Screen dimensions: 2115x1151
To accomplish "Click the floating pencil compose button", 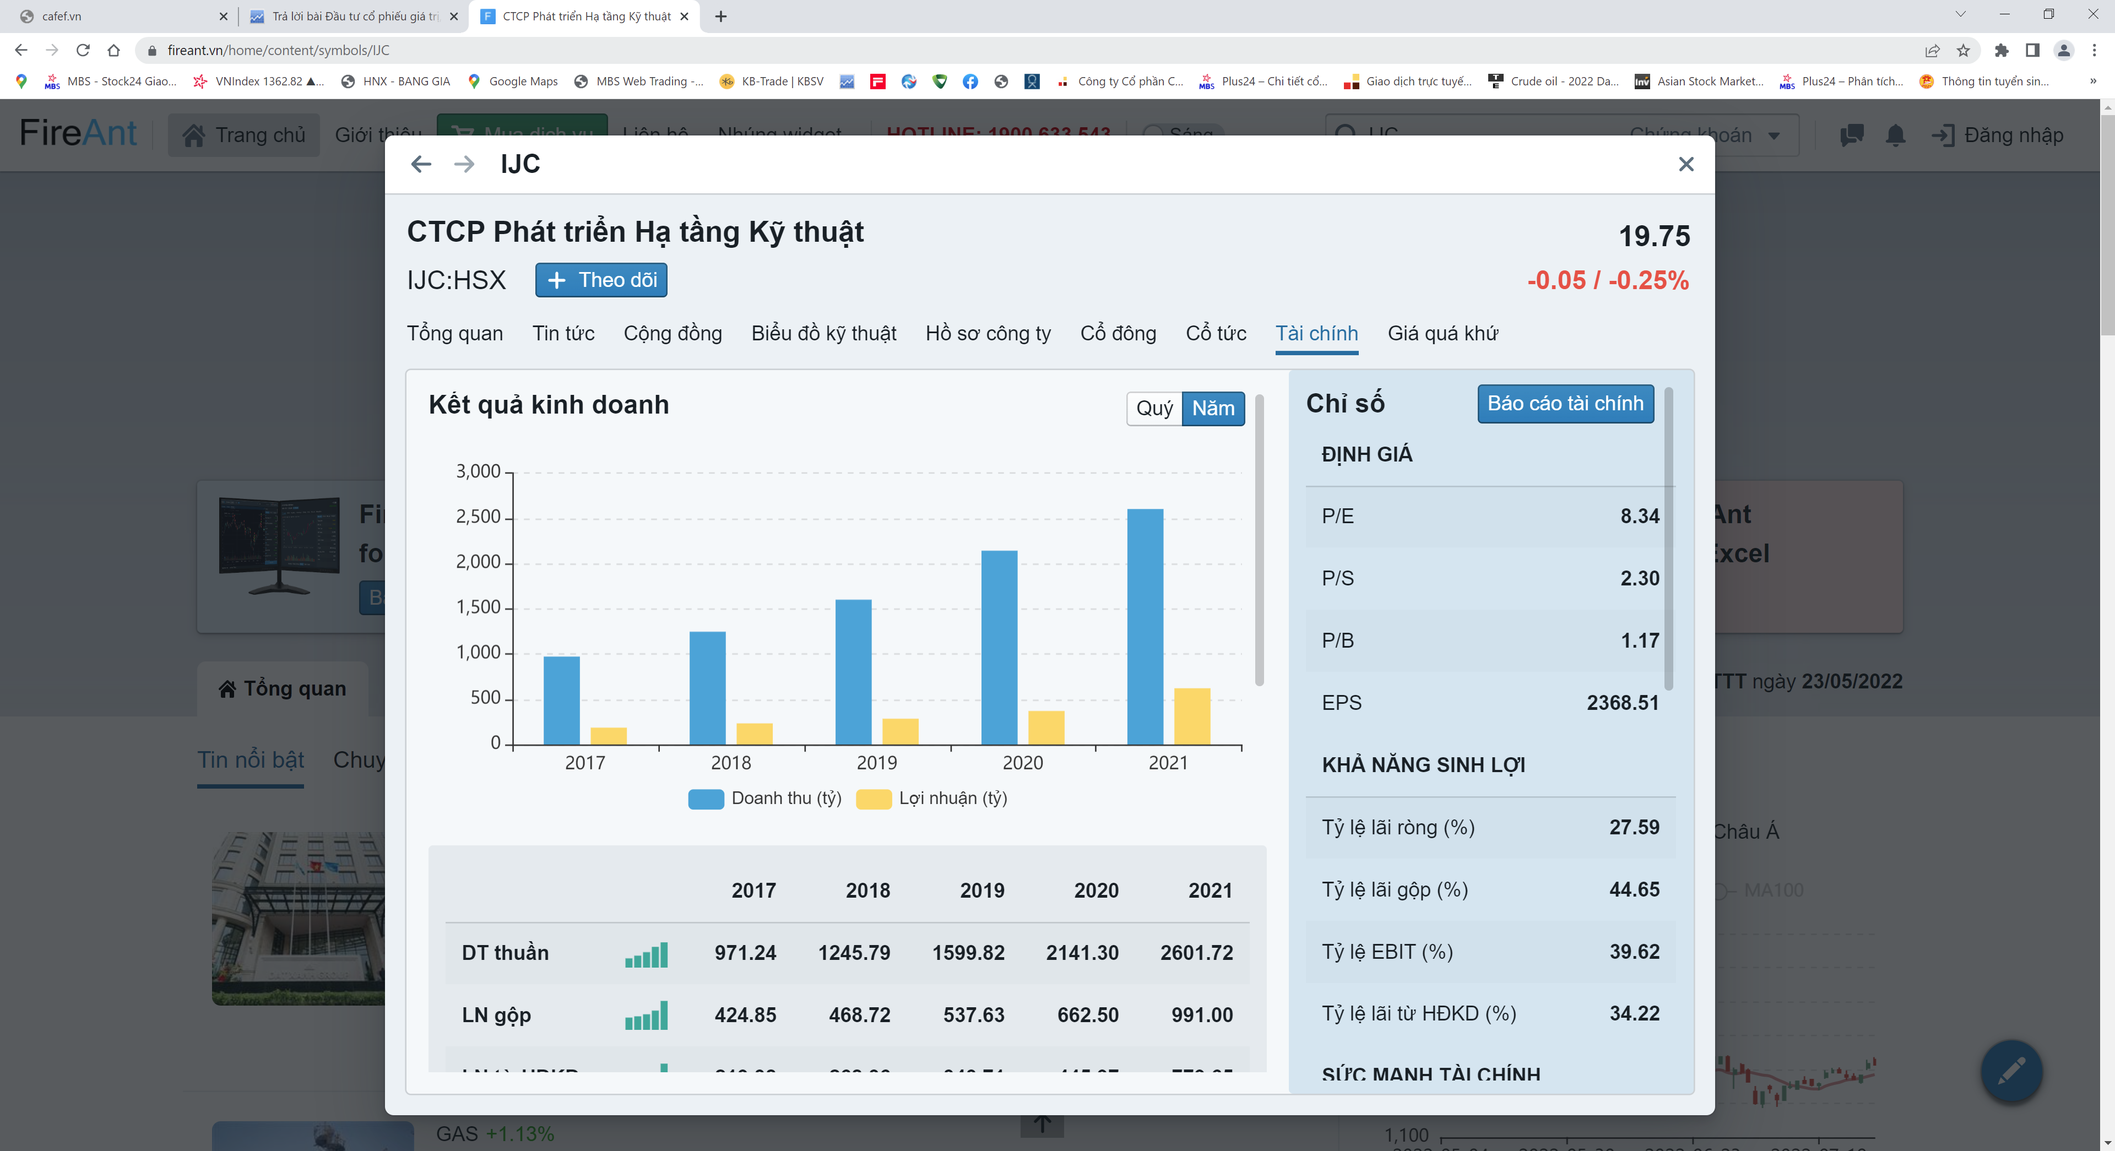I will point(2011,1071).
